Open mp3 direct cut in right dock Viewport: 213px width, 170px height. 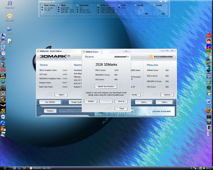(209, 52)
